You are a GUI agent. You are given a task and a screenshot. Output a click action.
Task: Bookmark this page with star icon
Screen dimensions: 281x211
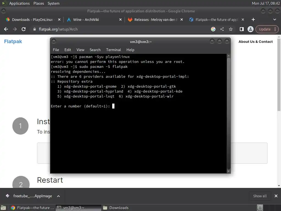(231, 29)
